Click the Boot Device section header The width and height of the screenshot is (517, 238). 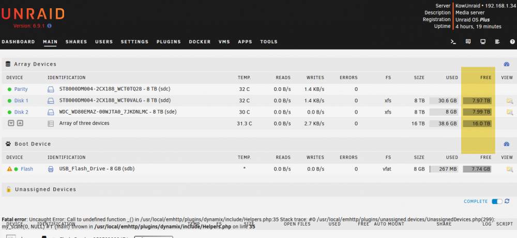[258, 144]
